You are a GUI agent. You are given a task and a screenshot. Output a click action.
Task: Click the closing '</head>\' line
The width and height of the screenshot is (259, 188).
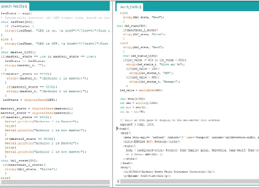click(x=126, y=163)
